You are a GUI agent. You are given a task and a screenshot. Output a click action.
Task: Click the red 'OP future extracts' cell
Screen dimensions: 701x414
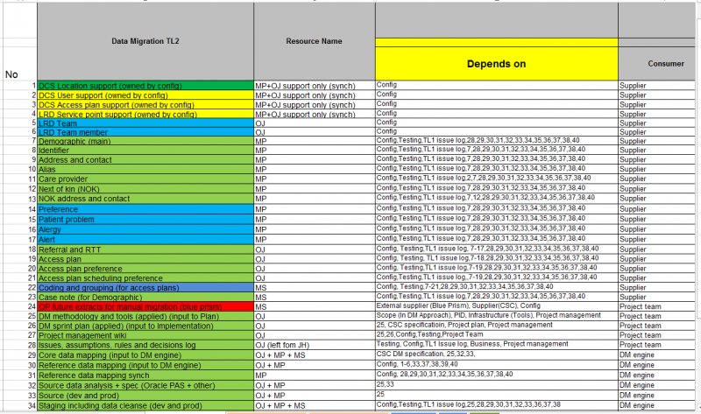(145, 306)
